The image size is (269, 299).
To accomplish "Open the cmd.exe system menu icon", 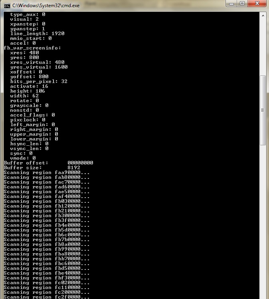I will (x=7, y=6).
